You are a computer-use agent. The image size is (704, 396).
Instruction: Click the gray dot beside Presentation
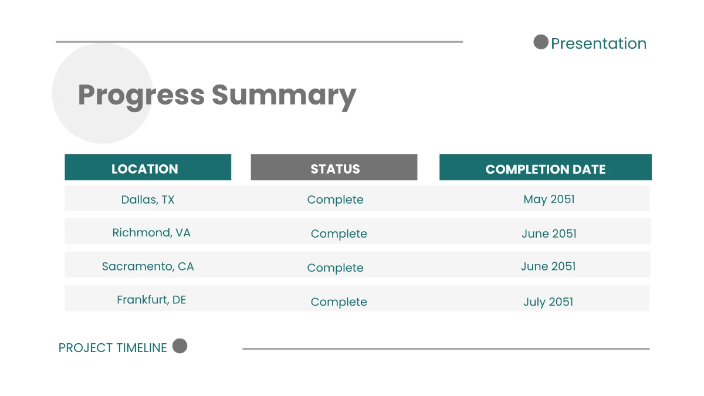click(x=540, y=42)
